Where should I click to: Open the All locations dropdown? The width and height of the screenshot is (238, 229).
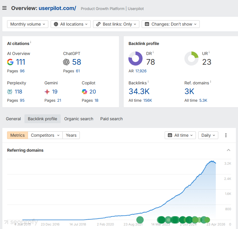pyautogui.click(x=71, y=24)
